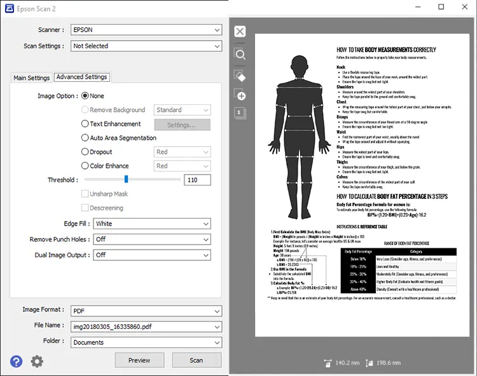Open the Dropout color Red dropdown
The height and width of the screenshot is (376, 477).
[183, 152]
